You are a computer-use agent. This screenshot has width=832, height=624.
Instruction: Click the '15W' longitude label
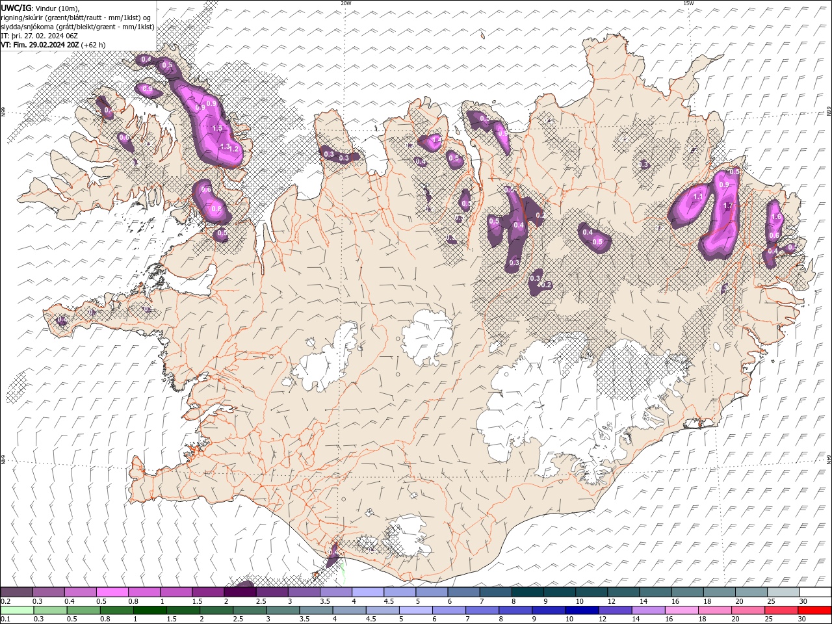pyautogui.click(x=688, y=3)
